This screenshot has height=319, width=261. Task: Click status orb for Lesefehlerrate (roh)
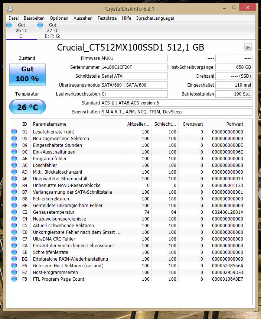(x=14, y=132)
